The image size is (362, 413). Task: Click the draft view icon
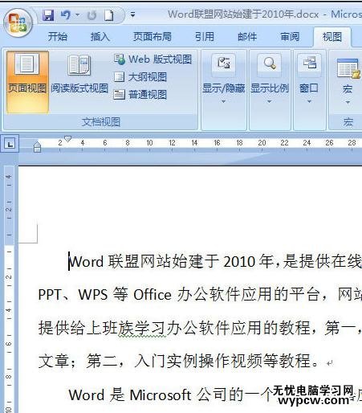119,95
